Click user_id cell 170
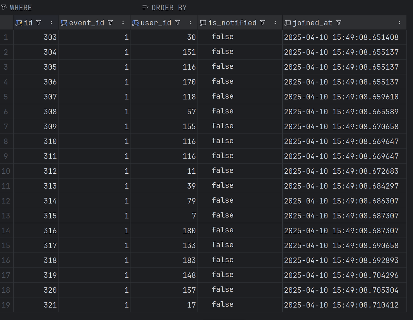The height and width of the screenshot is (320, 413). (x=164, y=82)
